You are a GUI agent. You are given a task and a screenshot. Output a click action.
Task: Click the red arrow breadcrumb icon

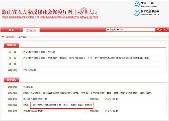3,37
